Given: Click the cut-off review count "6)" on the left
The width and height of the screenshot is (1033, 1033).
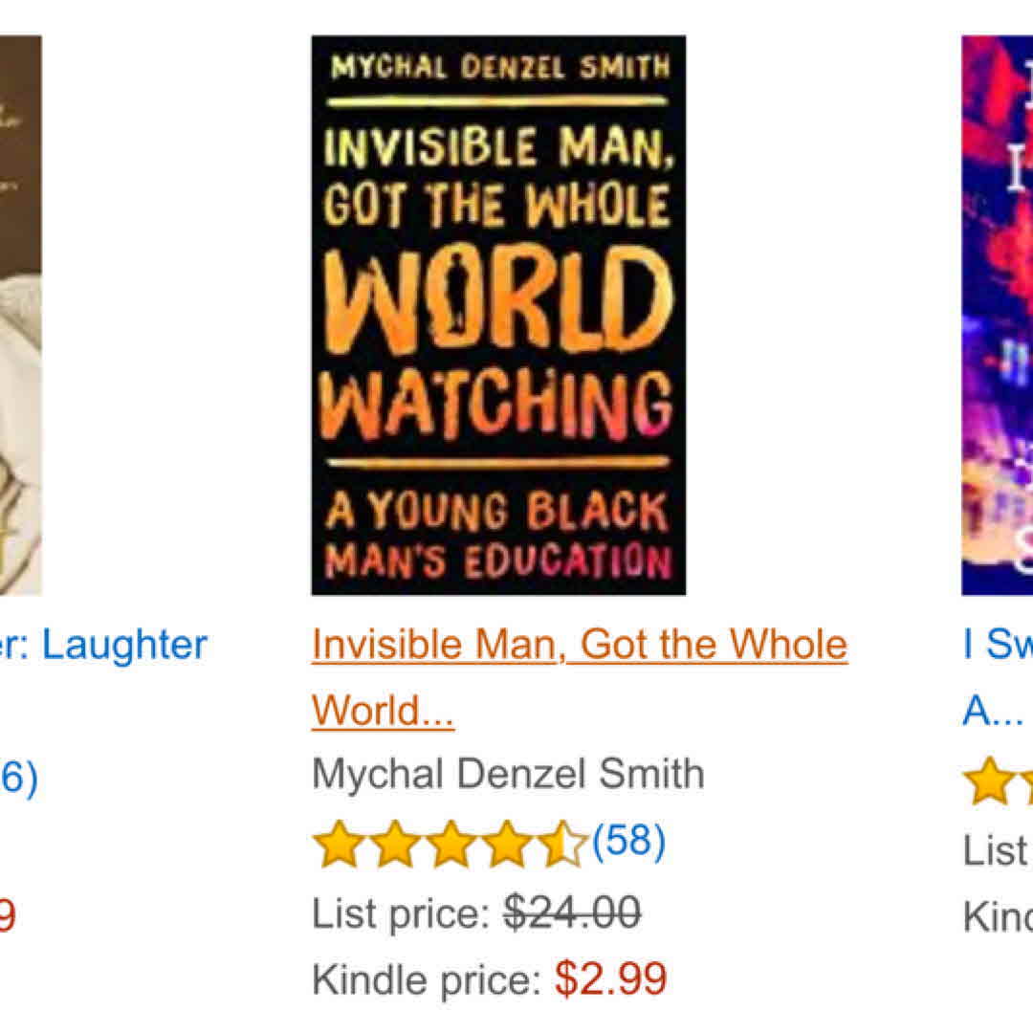Looking at the screenshot, I should coord(18,779).
